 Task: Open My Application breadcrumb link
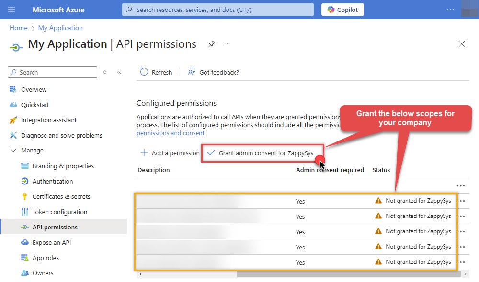tap(60, 28)
